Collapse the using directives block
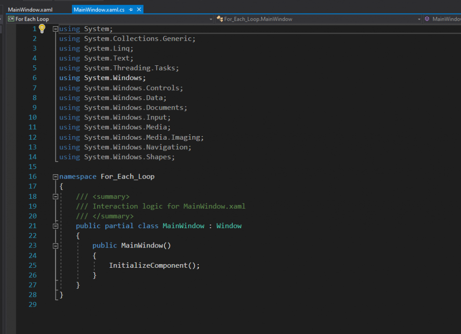461x334 pixels. click(55, 28)
